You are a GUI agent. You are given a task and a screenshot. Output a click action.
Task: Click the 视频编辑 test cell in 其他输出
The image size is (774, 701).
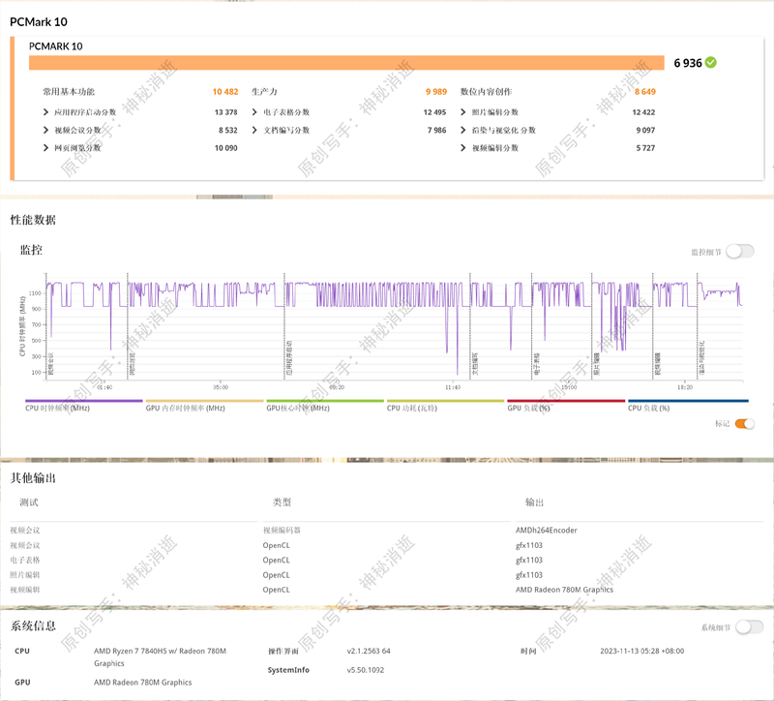coord(25,590)
